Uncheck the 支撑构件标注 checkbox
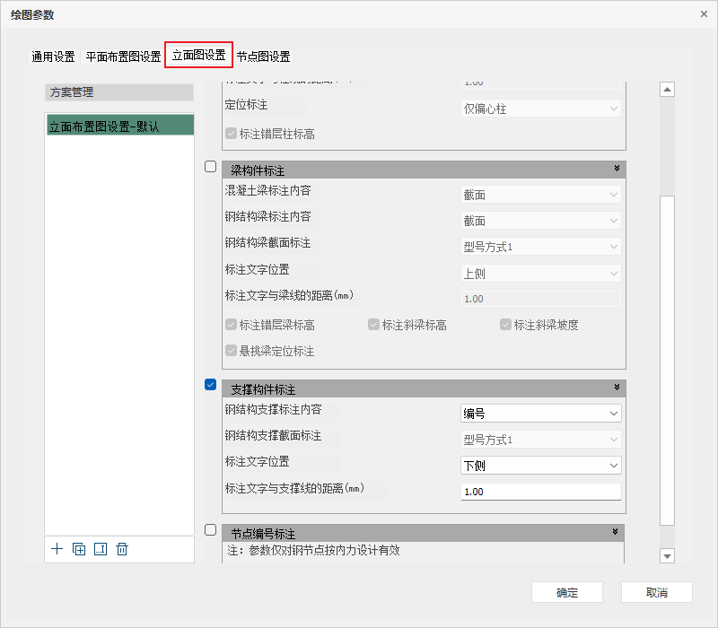Screen dimensions: 718x628 pos(210,385)
